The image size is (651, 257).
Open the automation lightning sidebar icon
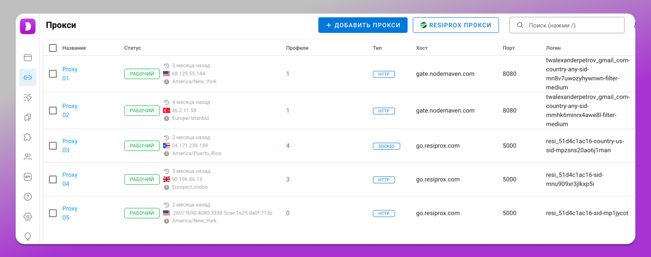28,97
